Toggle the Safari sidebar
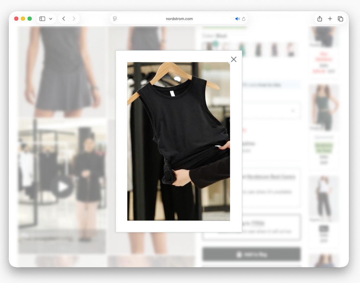 (x=43, y=19)
